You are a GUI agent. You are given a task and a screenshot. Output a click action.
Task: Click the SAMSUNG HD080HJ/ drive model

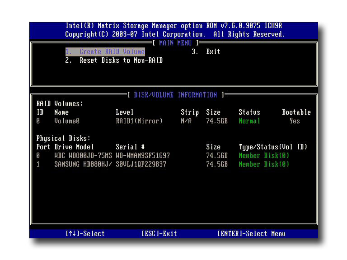(x=83, y=164)
